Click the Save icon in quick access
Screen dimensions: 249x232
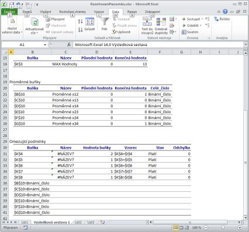(x=12, y=4)
